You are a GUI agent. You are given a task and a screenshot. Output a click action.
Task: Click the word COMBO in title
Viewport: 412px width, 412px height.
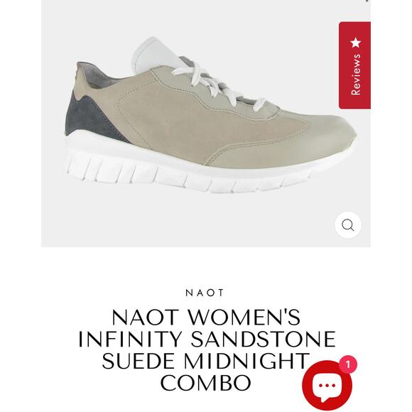(206, 383)
